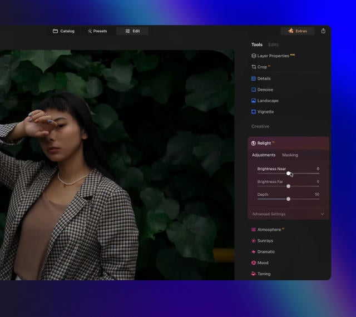Open the Extras menu button
The width and height of the screenshot is (356, 317).
298,31
